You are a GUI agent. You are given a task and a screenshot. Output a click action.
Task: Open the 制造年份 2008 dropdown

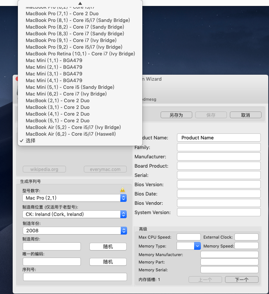75,230
